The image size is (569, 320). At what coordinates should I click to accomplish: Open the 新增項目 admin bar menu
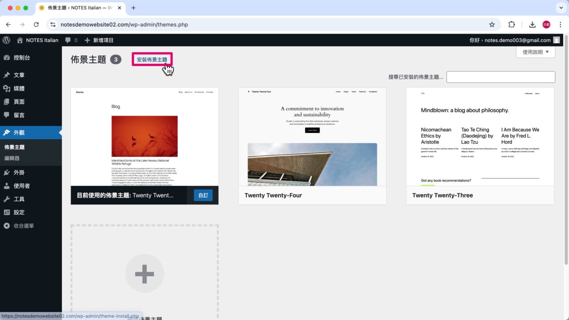pyautogui.click(x=103, y=40)
